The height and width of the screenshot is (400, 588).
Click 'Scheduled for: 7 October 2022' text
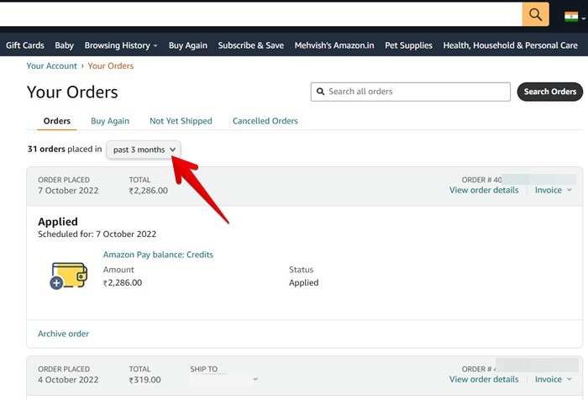click(x=97, y=234)
